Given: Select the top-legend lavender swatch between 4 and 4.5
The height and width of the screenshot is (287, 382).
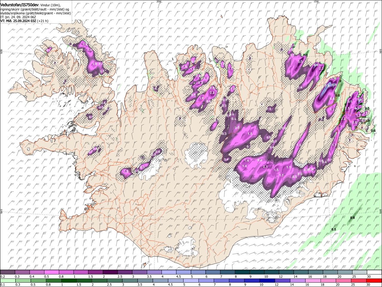Looking at the screenshot, I should [x=169, y=272].
